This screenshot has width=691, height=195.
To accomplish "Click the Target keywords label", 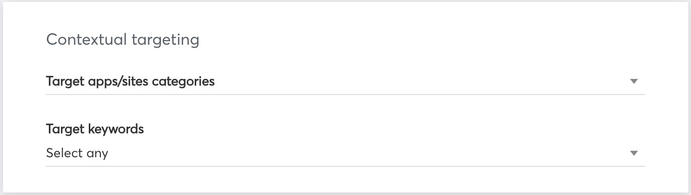I will pos(95,129).
